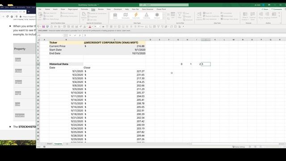The height and width of the screenshot is (161, 286).
Task: Switch to the Formulas ribbon tab
Action: pyautogui.click(x=84, y=9)
